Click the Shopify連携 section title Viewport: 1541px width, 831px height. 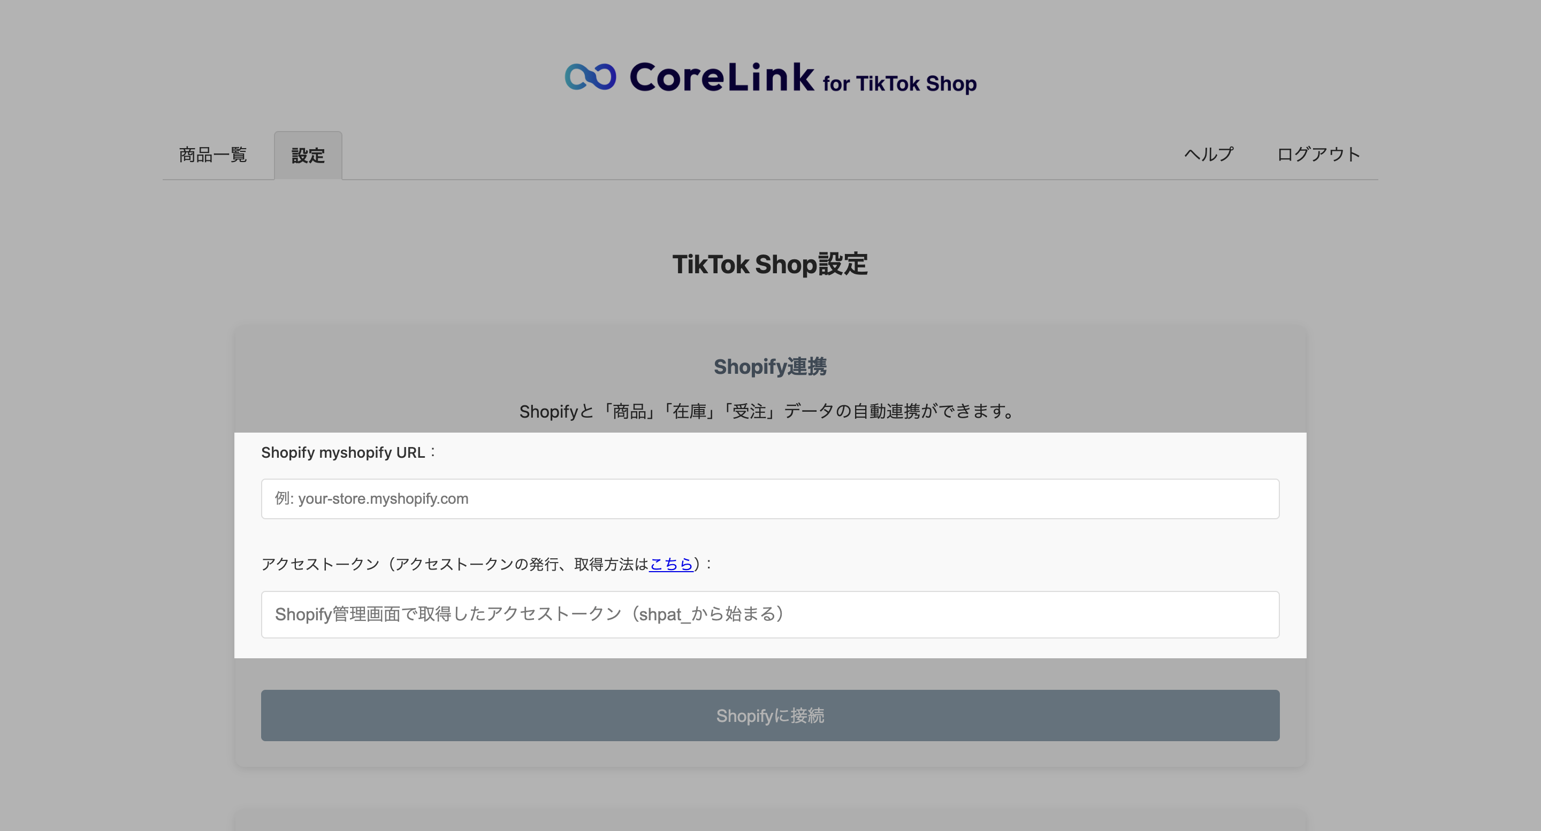770,366
